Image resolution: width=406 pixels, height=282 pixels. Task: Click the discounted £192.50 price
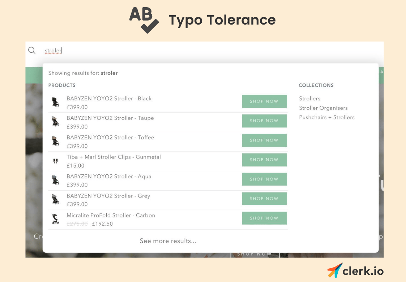point(103,224)
